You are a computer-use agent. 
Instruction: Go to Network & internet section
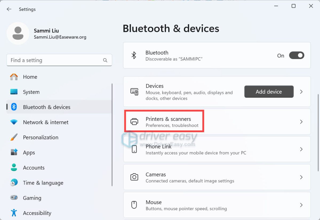[x=46, y=122]
